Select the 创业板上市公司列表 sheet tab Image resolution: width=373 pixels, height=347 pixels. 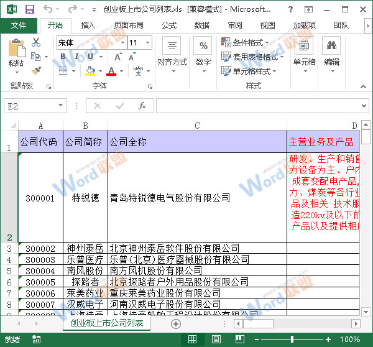coord(107,323)
